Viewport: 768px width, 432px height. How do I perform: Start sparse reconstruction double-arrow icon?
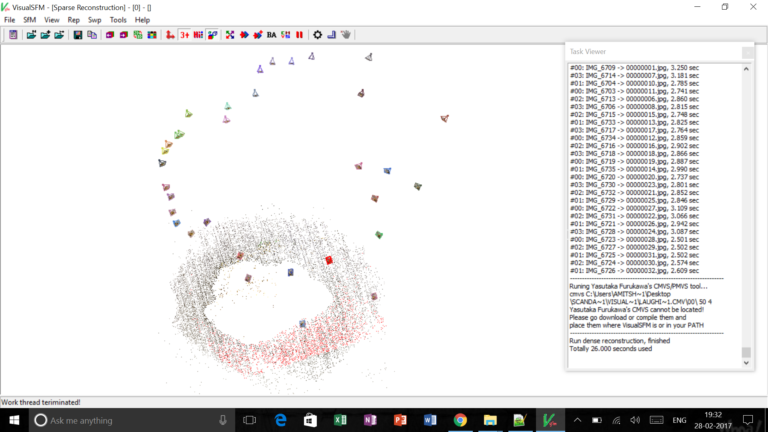click(x=244, y=35)
